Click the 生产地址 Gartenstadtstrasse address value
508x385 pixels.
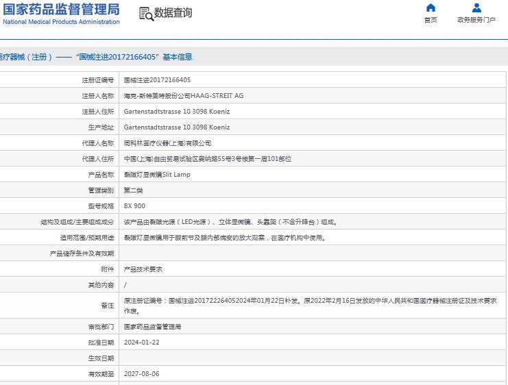177,127
